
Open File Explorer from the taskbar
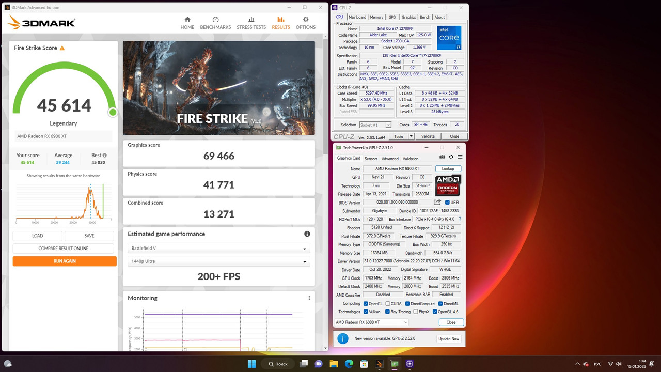[x=334, y=364]
